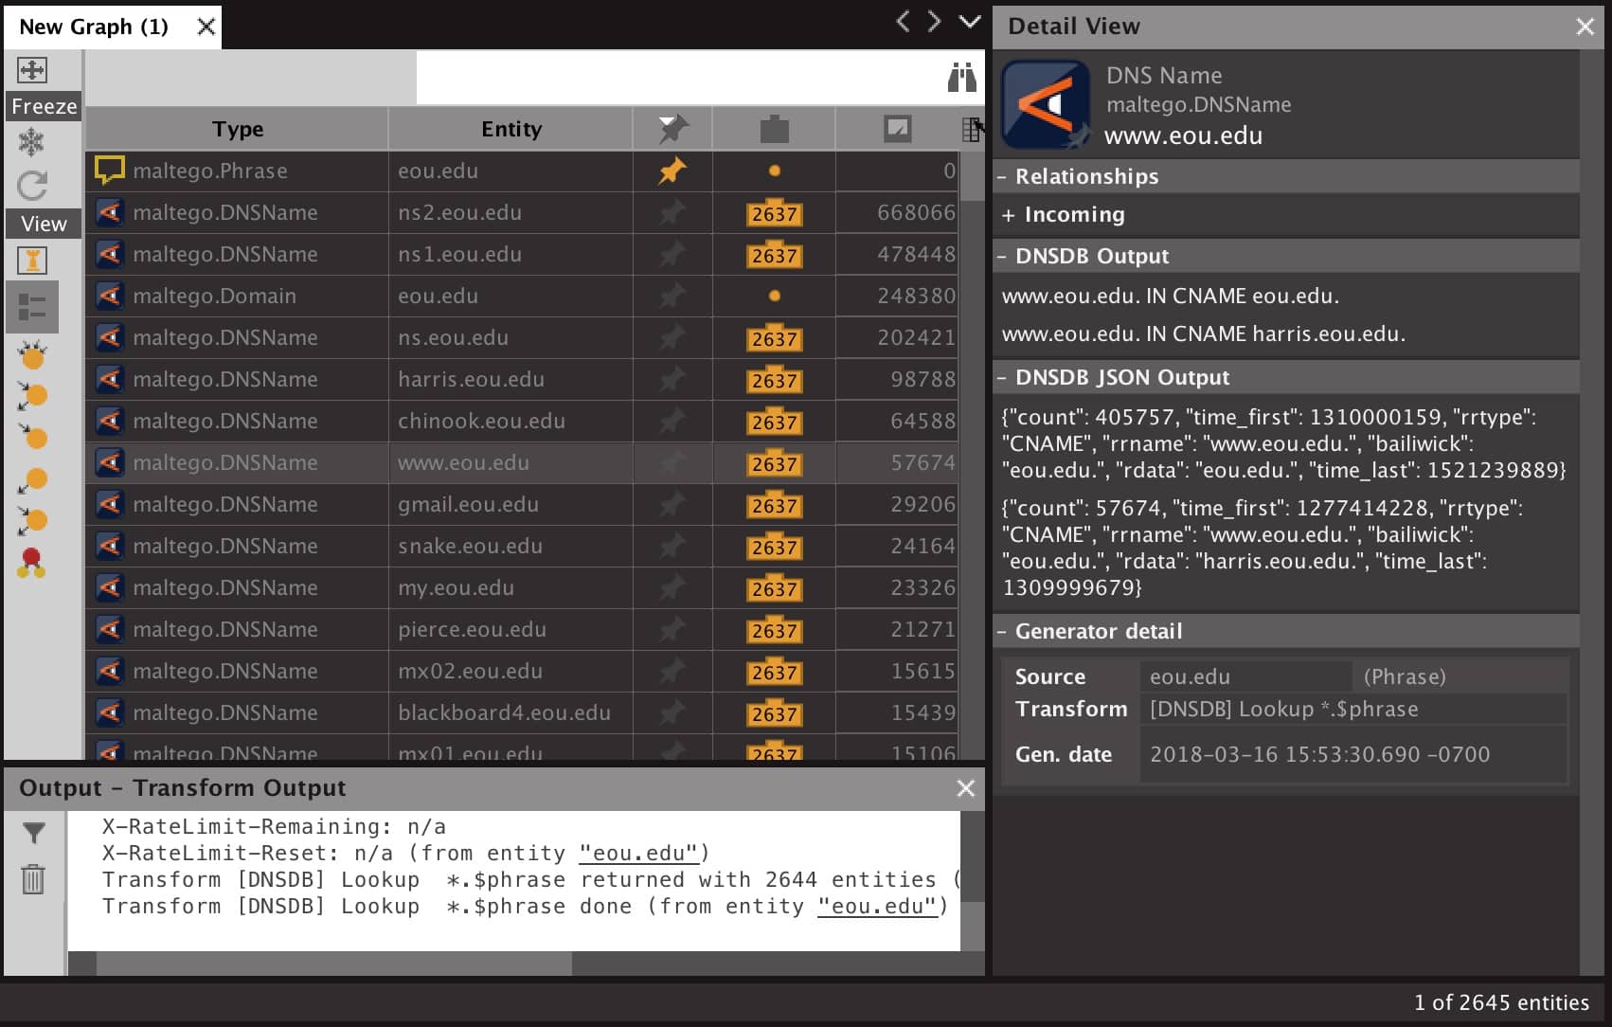Click the pin column header icon
The width and height of the screenshot is (1612, 1027).
coord(672,129)
